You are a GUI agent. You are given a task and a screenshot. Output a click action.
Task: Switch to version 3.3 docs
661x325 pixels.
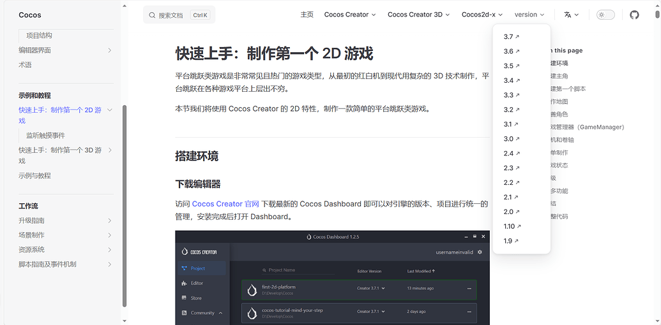(512, 95)
